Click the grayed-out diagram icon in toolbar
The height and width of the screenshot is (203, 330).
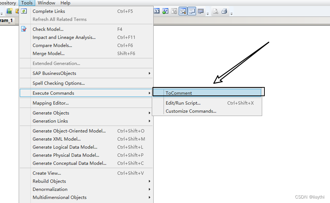coord(174,11)
